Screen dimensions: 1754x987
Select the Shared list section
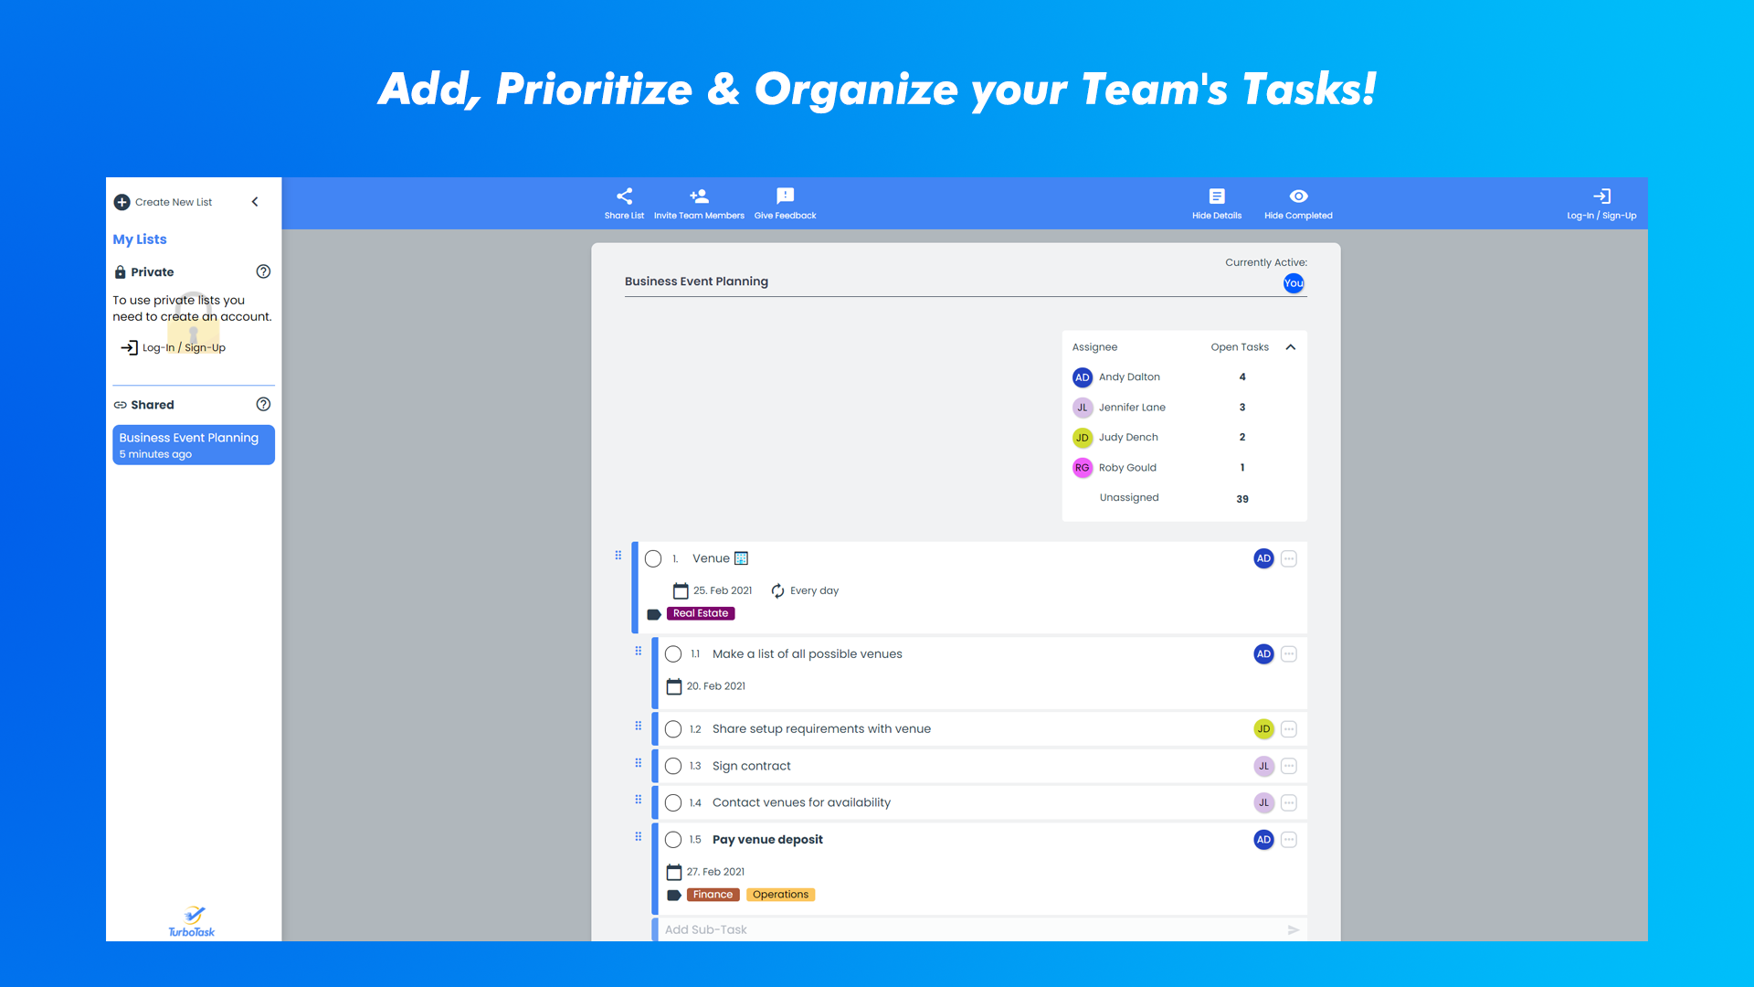[154, 404]
